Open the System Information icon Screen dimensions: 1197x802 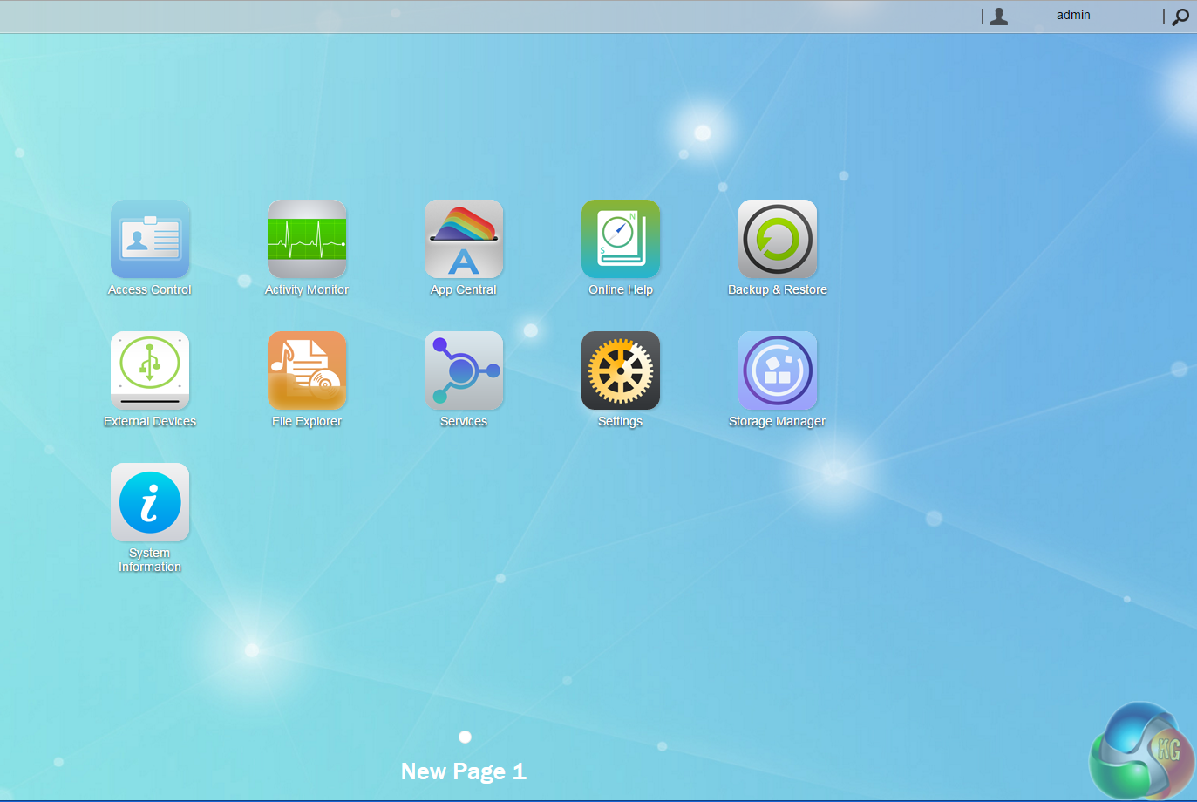[x=150, y=502]
